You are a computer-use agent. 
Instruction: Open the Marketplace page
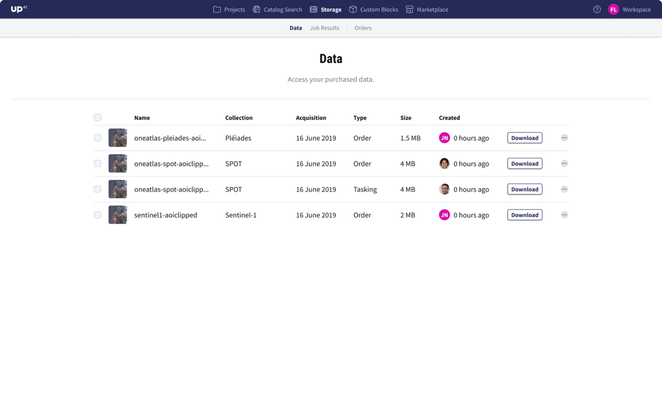(427, 10)
